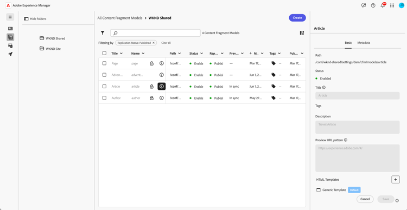Open the assets icon below the Models icon
Viewport: 407px width, 210px height.
[10, 46]
